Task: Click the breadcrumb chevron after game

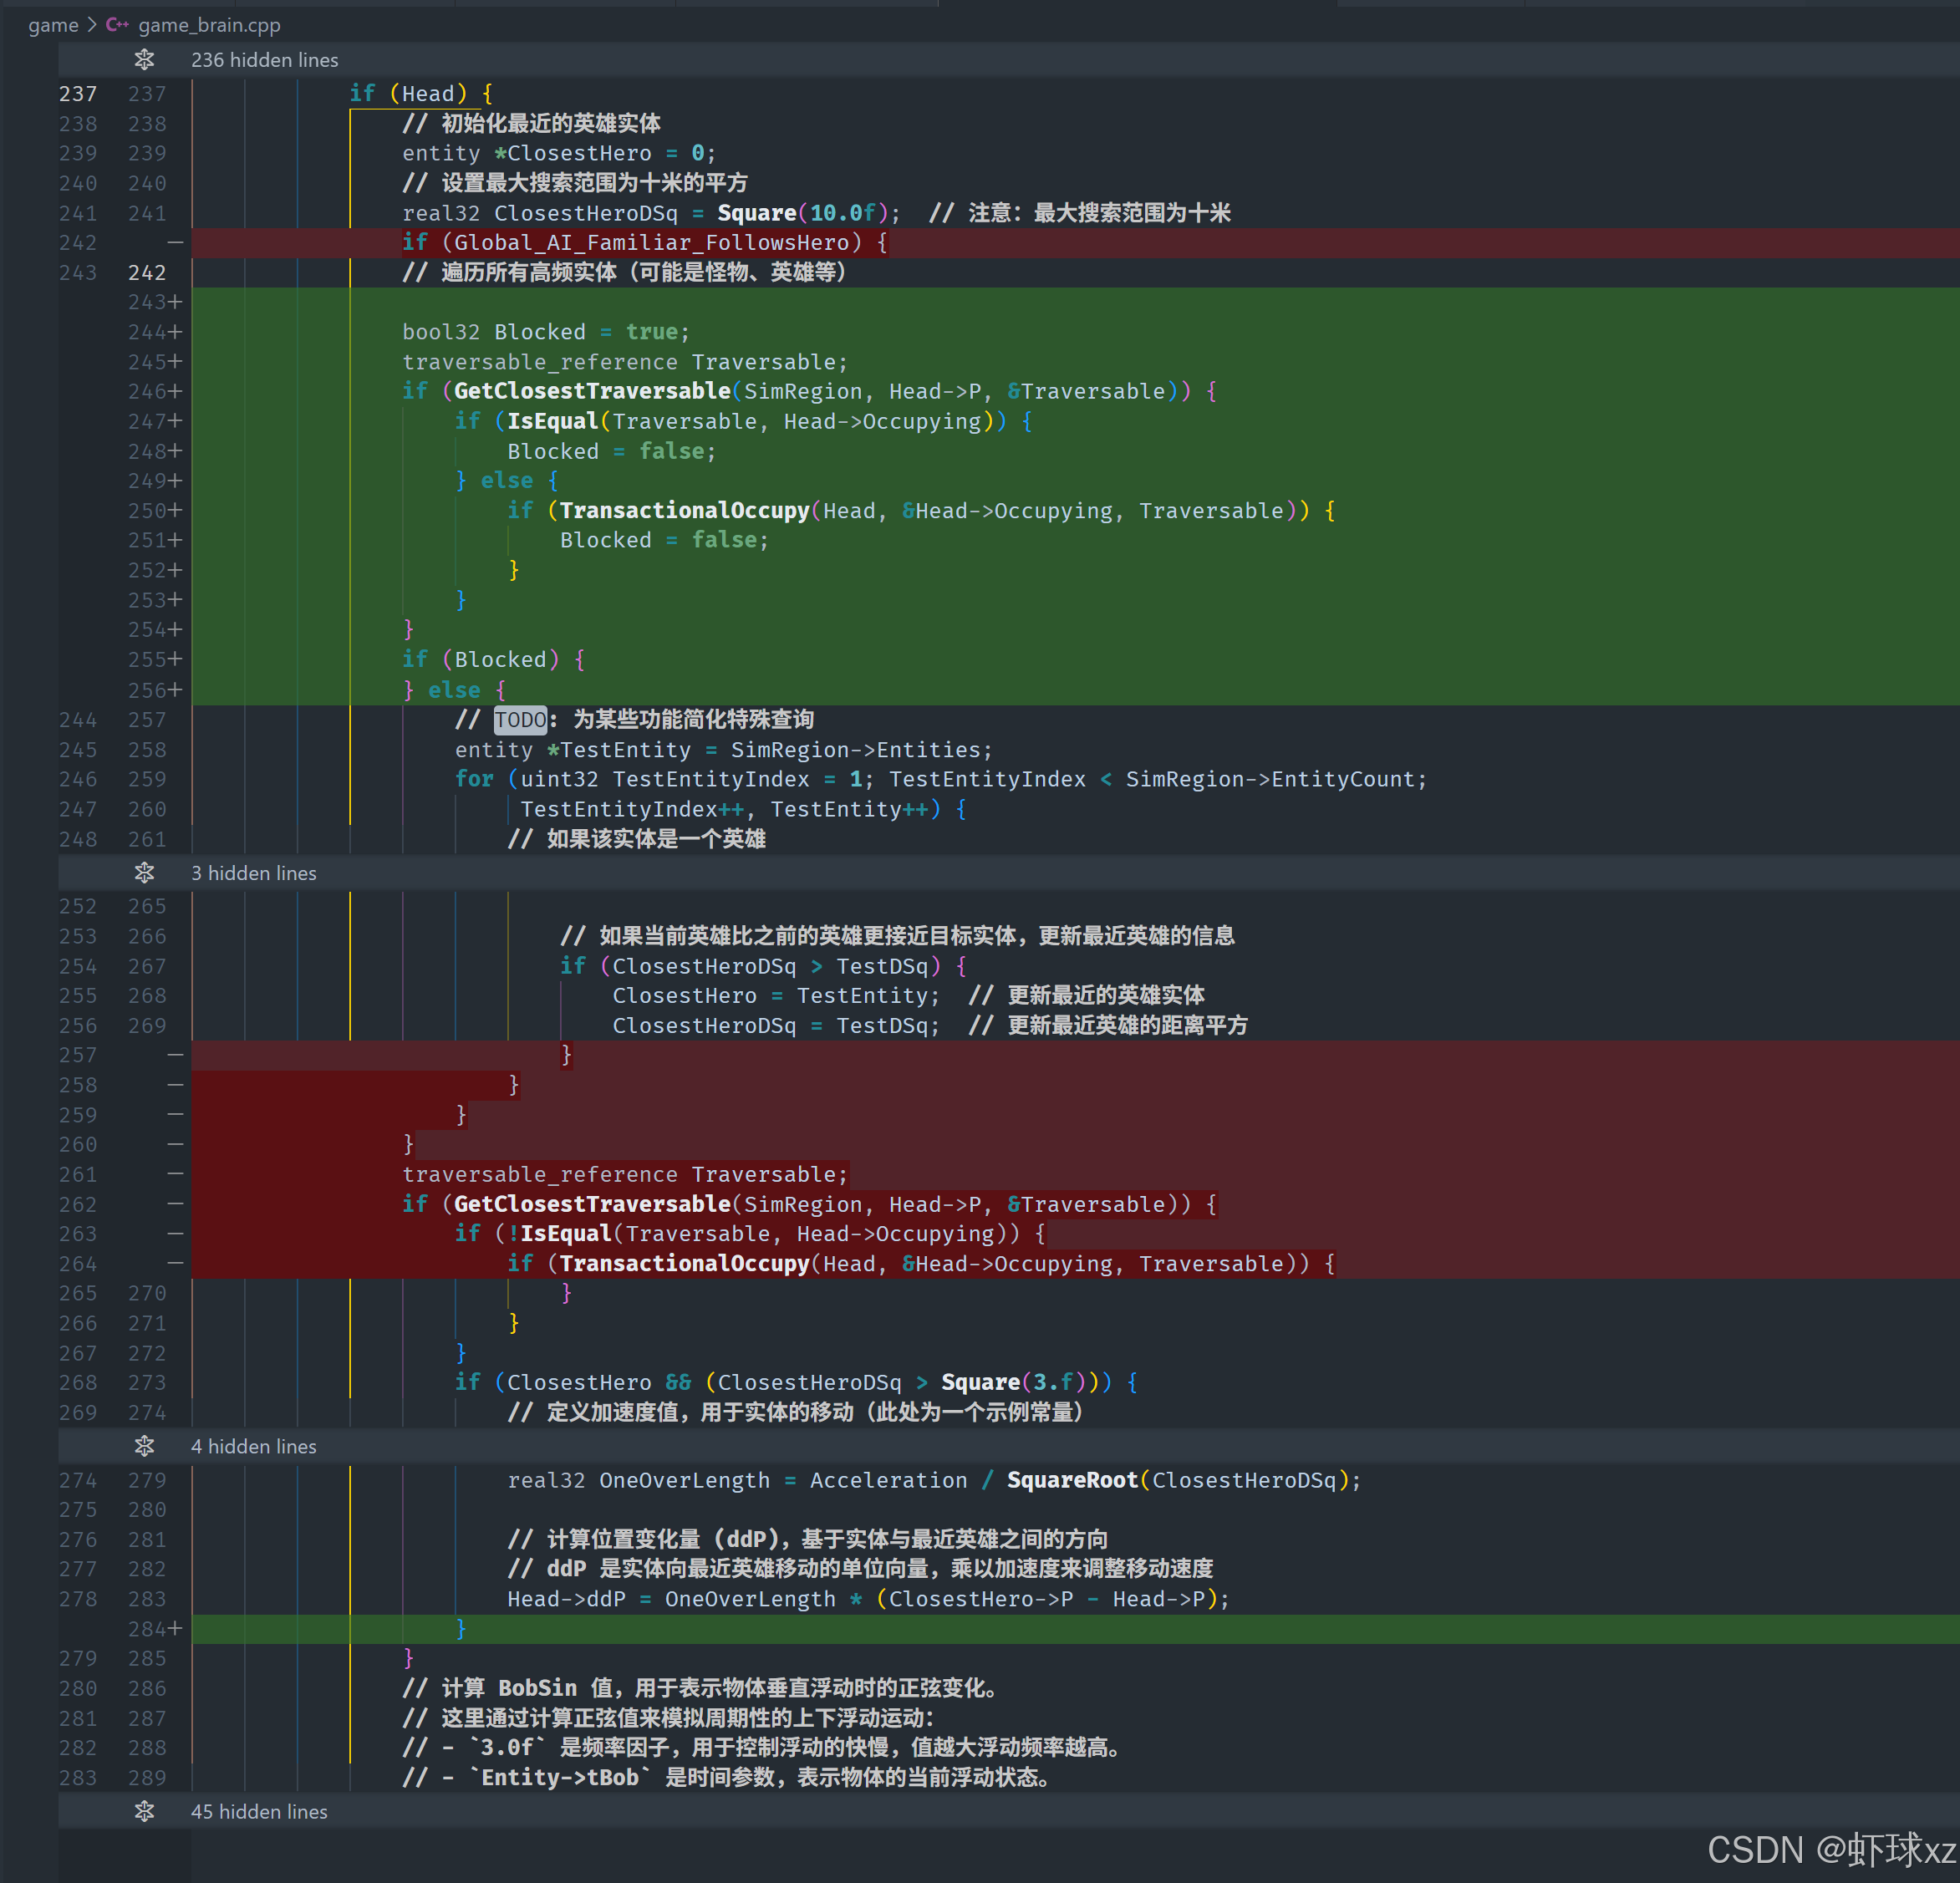Action: coord(92,25)
